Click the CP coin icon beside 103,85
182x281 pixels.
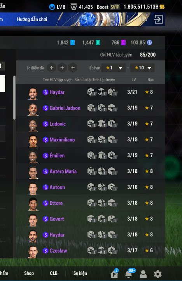(149, 42)
